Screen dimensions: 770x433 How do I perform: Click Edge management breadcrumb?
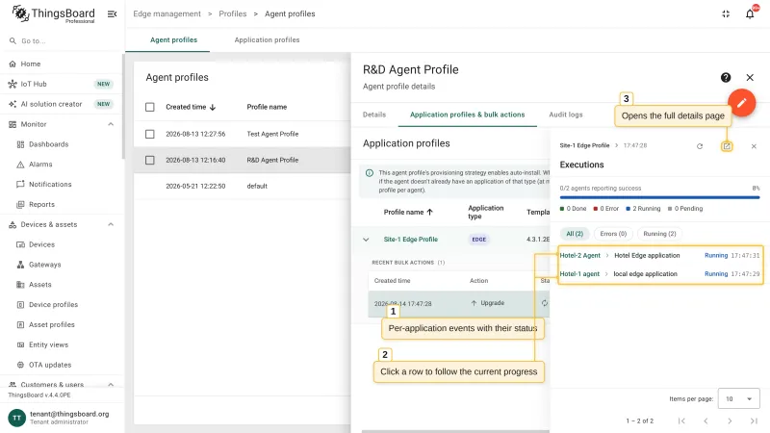pos(167,13)
